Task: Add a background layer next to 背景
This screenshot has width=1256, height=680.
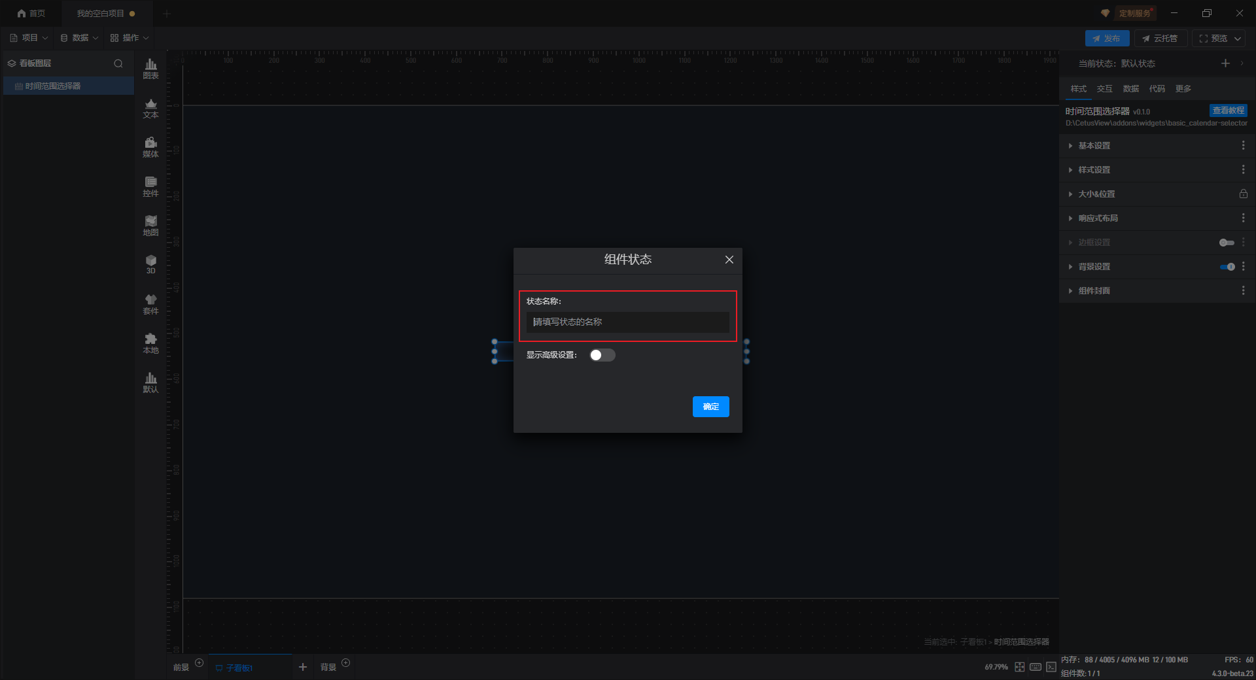Action: [x=346, y=663]
